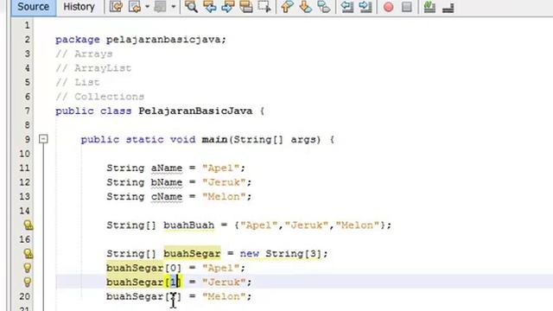Click highlighted buahSegar in its declaration line
553x311 pixels.
point(192,253)
